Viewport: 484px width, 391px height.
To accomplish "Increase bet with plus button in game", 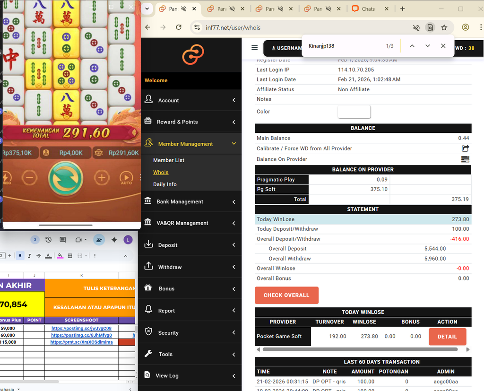I will click(x=102, y=178).
